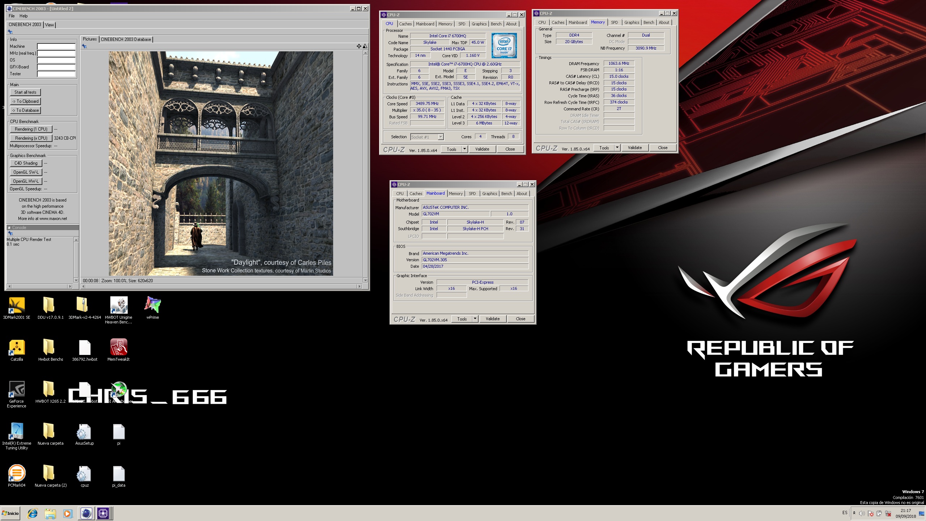The height and width of the screenshot is (521, 926).
Task: Click the pin icon above the CINEBENCH picture
Action: coord(84,46)
